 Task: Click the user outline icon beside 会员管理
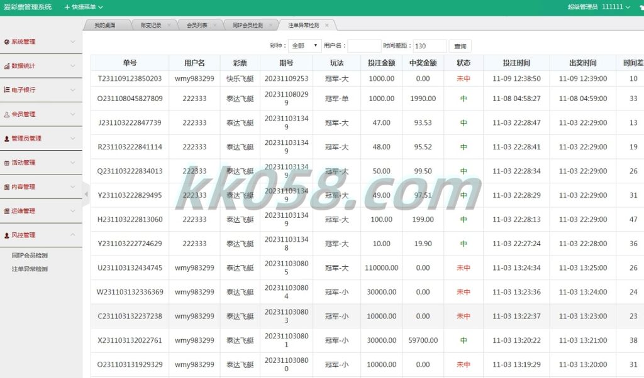(6, 114)
